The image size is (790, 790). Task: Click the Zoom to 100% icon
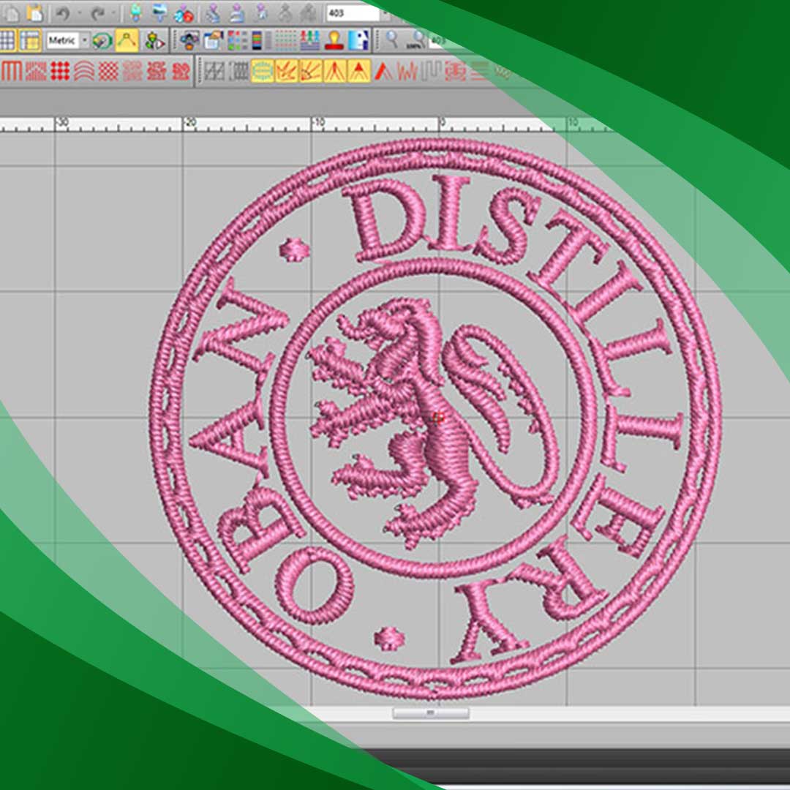pyautogui.click(x=418, y=40)
